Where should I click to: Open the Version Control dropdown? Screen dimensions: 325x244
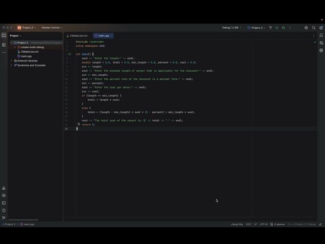(x=52, y=27)
